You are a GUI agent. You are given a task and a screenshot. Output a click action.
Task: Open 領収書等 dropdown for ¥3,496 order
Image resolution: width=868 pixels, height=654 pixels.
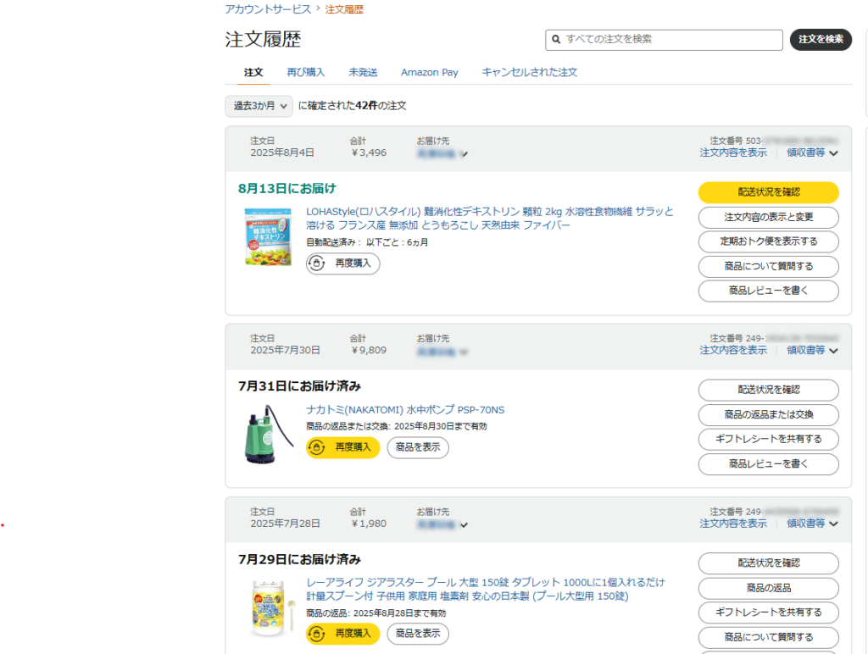[812, 152]
